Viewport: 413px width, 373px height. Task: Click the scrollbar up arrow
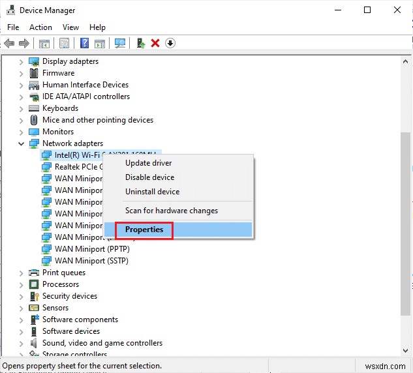point(405,62)
